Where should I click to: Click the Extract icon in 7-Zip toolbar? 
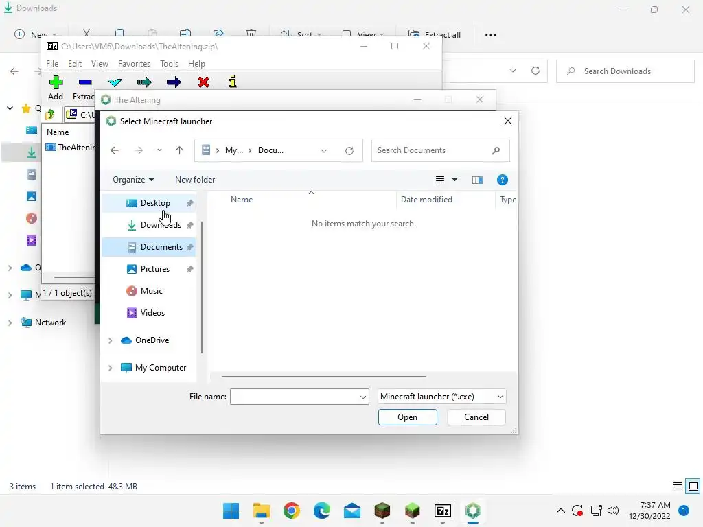click(x=84, y=82)
